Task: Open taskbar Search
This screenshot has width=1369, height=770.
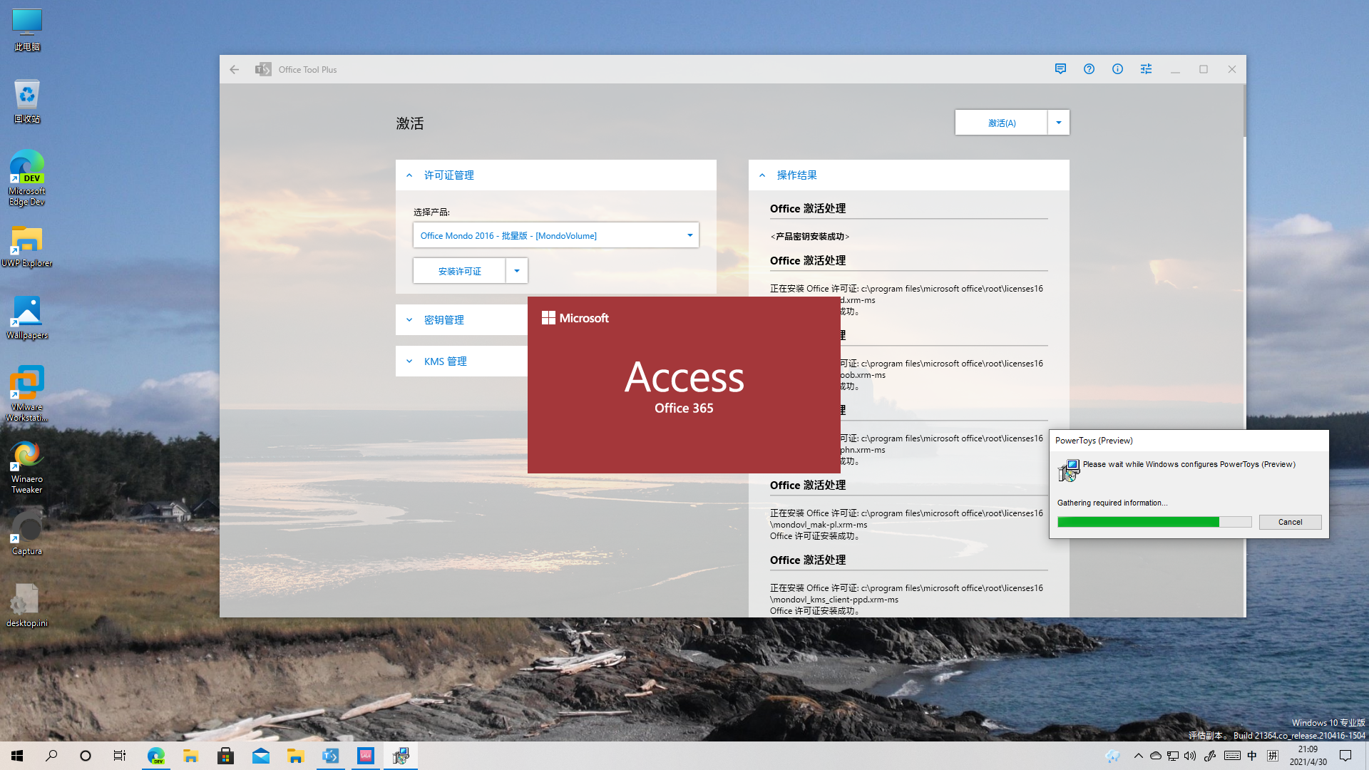Action: coord(51,756)
